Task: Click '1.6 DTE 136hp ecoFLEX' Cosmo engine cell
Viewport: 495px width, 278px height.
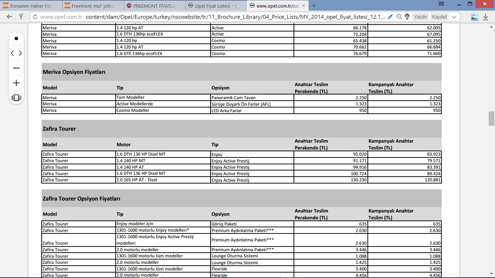Action: pos(163,54)
